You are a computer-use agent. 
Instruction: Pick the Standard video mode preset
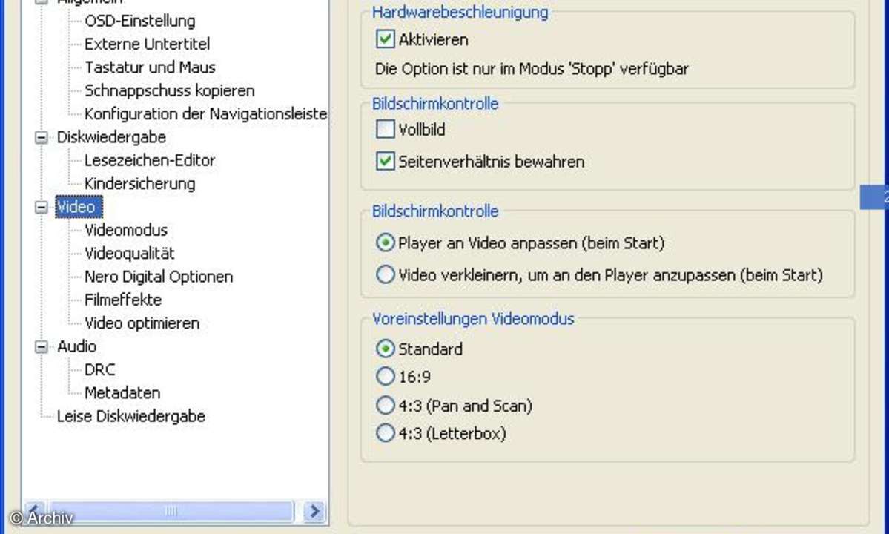[386, 348]
